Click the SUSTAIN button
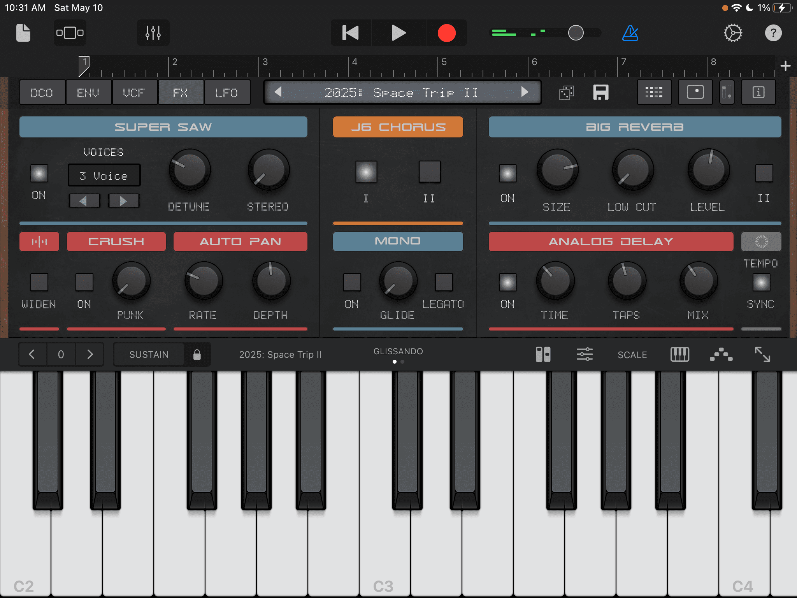Viewport: 797px width, 598px height. point(149,354)
